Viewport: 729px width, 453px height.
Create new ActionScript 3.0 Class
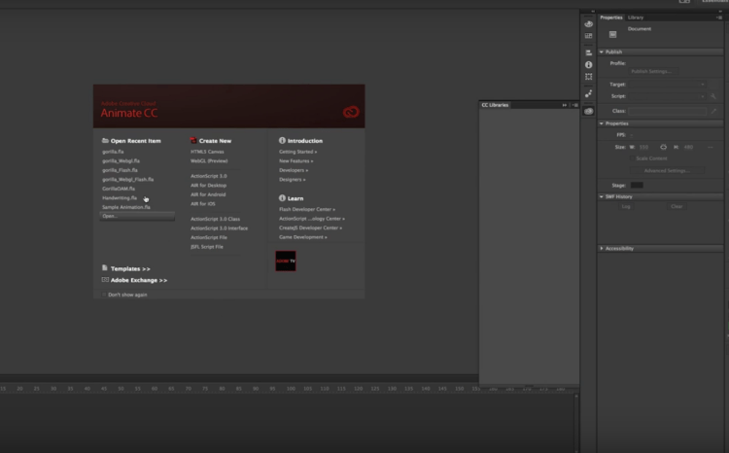tap(215, 219)
